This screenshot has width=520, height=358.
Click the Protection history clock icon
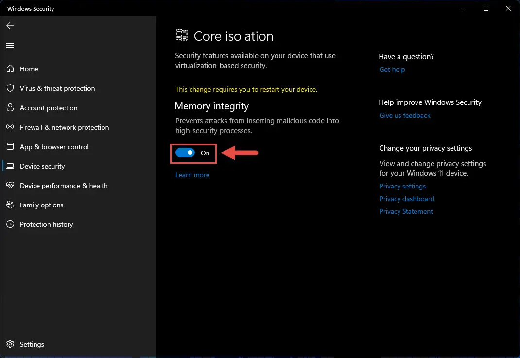[10, 224]
